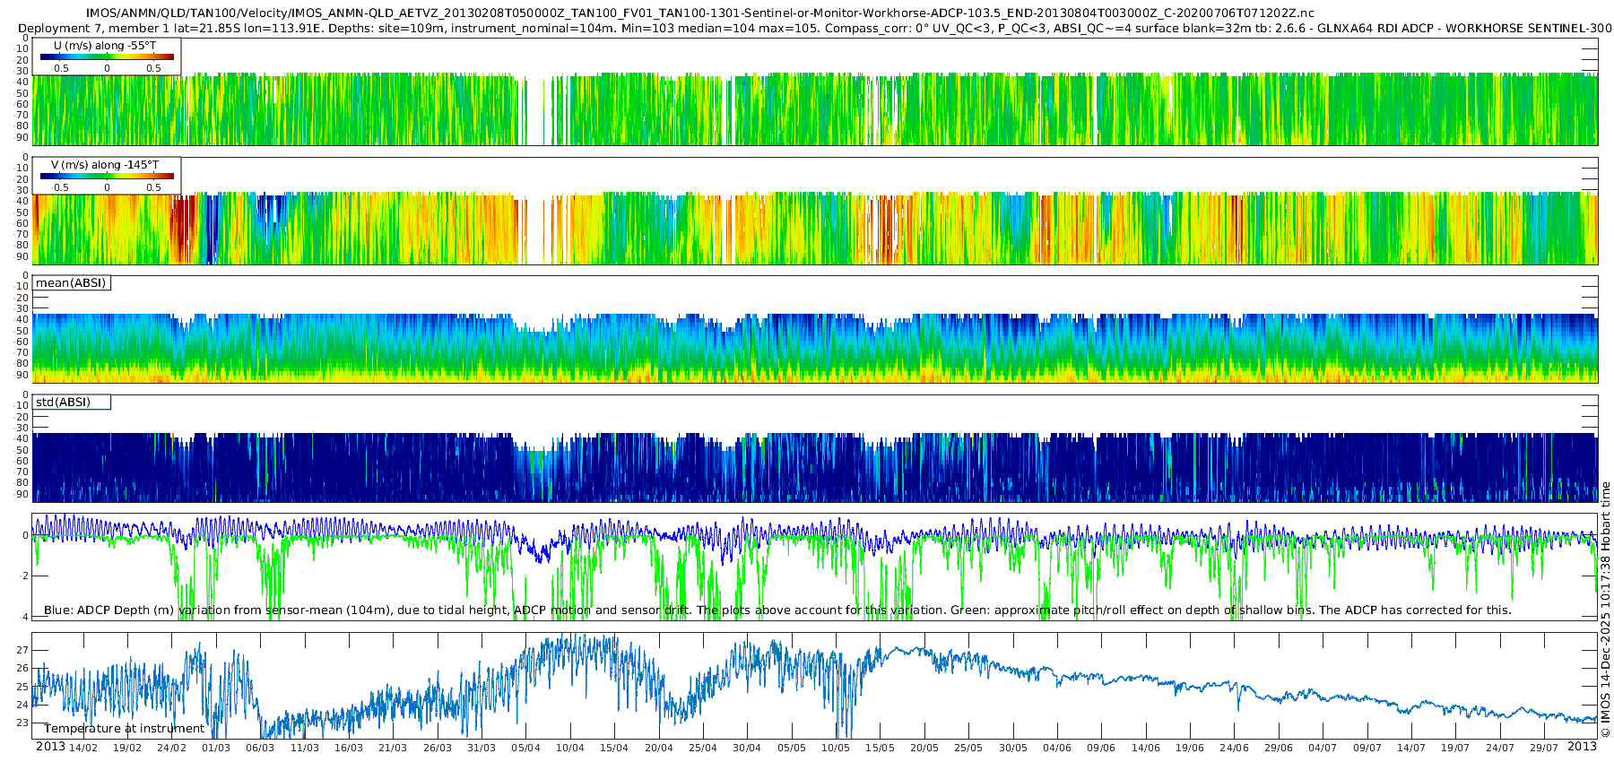Viewport: 1614px width, 762px height.
Task: Click the std(ABSI) panel label
Action: (71, 402)
